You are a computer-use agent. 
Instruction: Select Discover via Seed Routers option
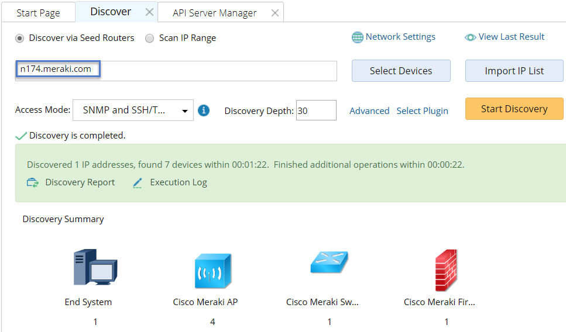tap(19, 38)
